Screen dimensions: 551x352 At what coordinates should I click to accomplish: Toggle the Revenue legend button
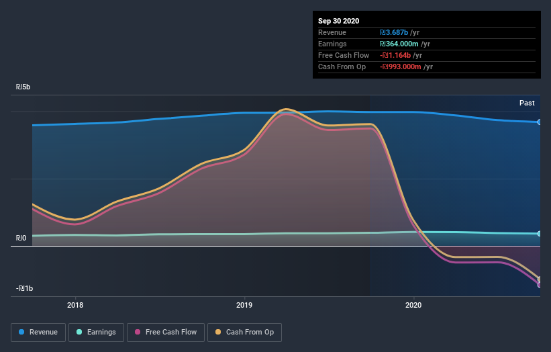point(38,332)
